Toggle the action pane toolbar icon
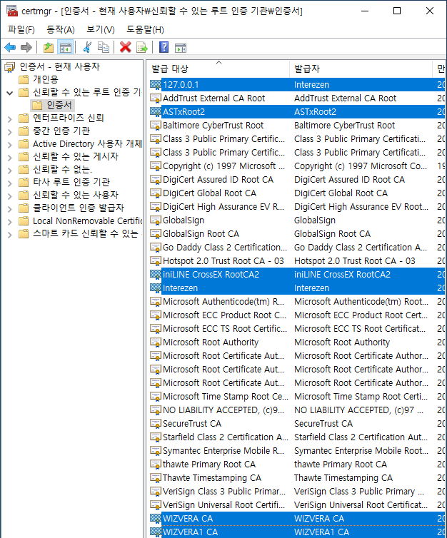 181,47
